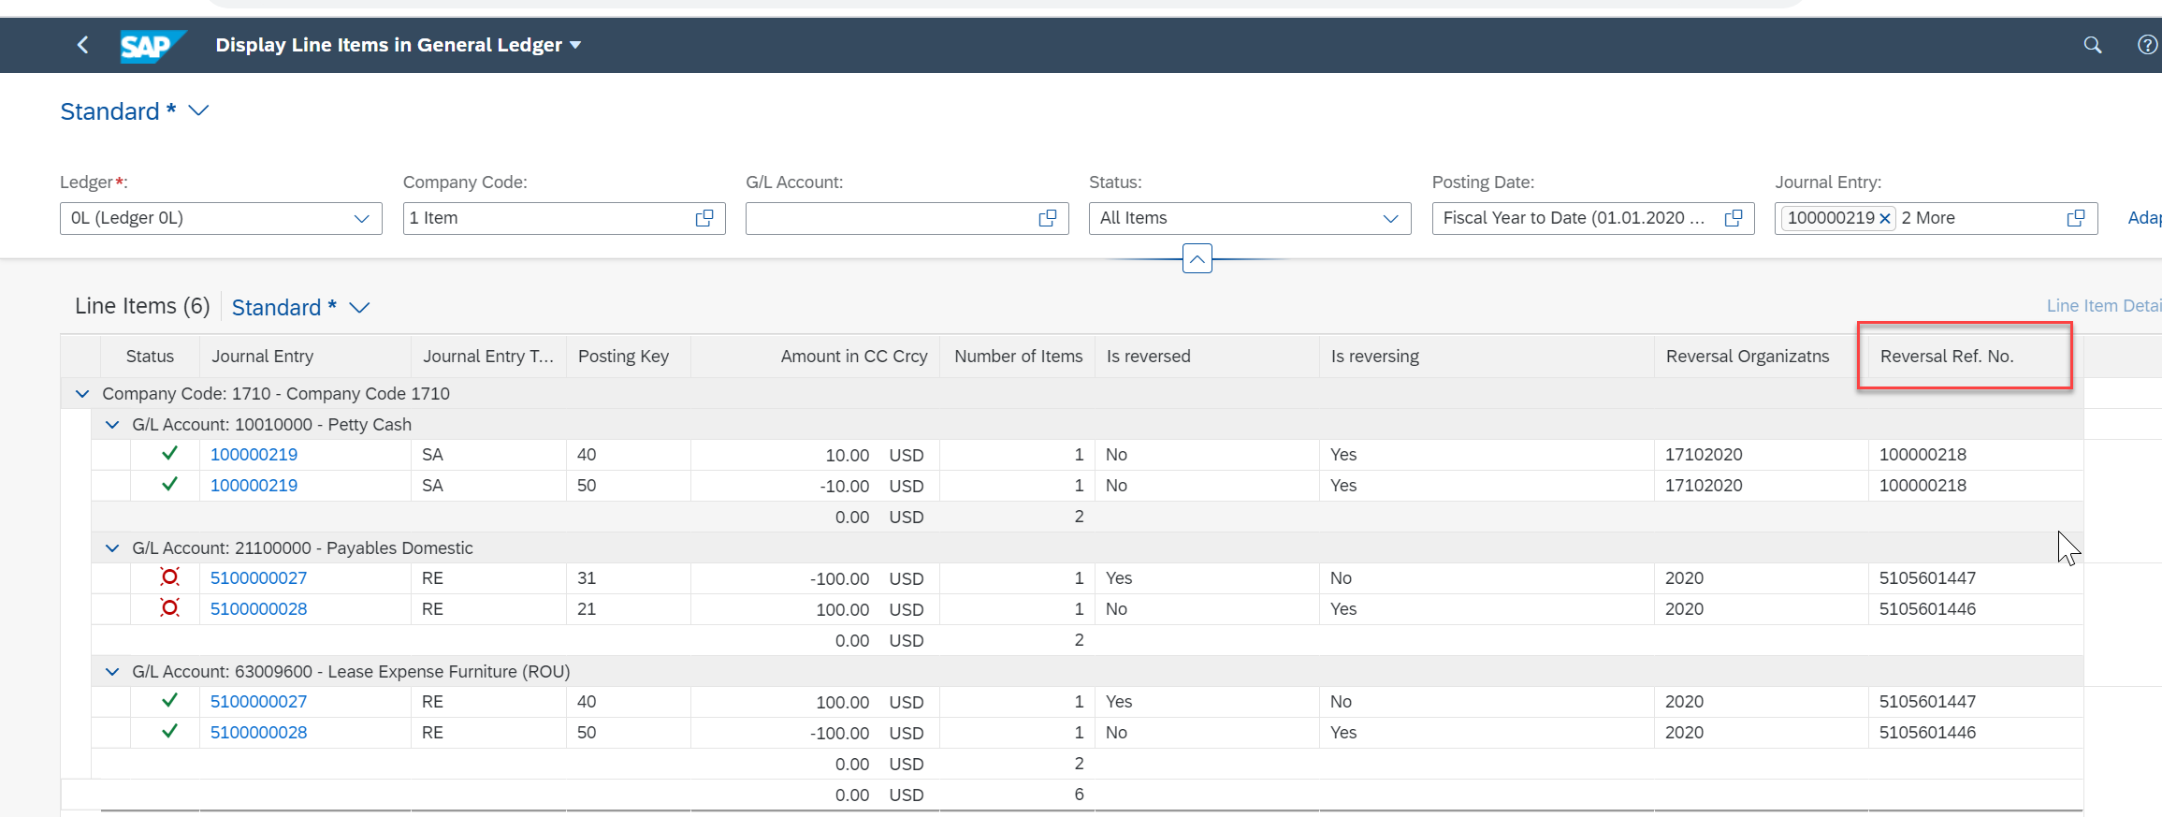Click green check of 5100000027 Lease Expense row
Viewport: 2162px width, 817px height.
[x=169, y=701]
